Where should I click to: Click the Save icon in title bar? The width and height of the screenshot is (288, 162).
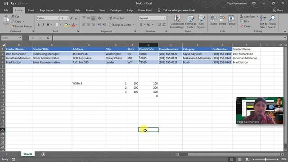click(6, 4)
